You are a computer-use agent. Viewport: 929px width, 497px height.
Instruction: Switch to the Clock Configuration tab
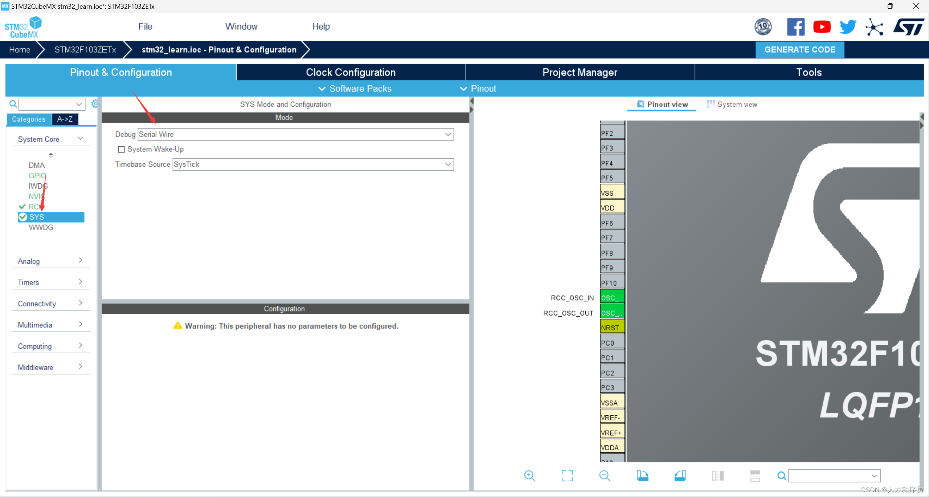(351, 72)
